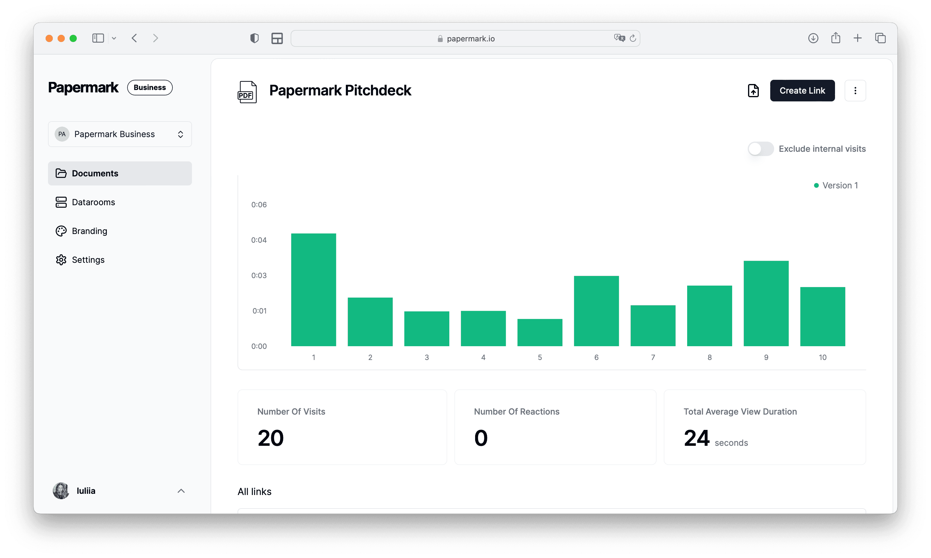Viewport: 931px width, 558px height.
Task: Toggle the Version 1 chart series
Action: pos(836,185)
